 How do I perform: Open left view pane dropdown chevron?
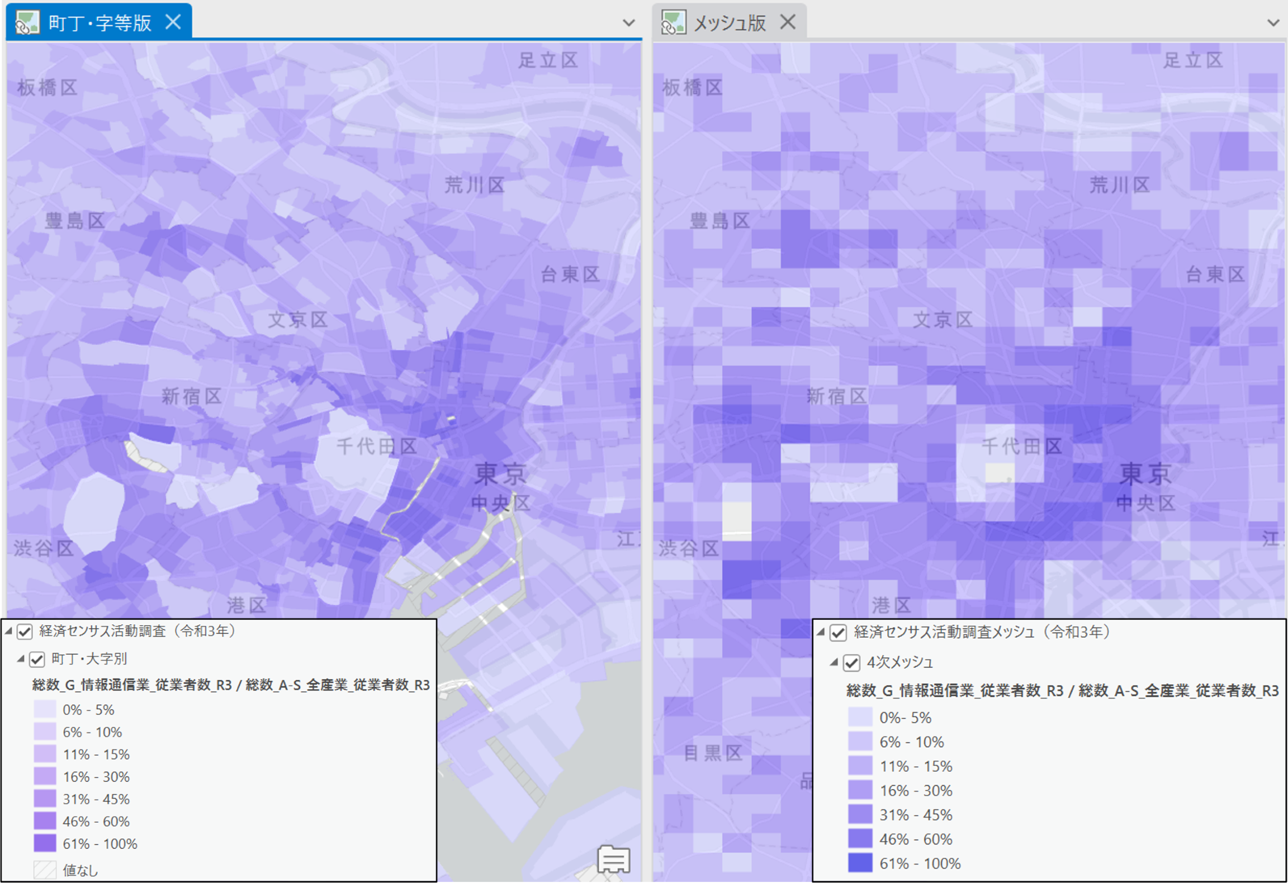click(628, 23)
